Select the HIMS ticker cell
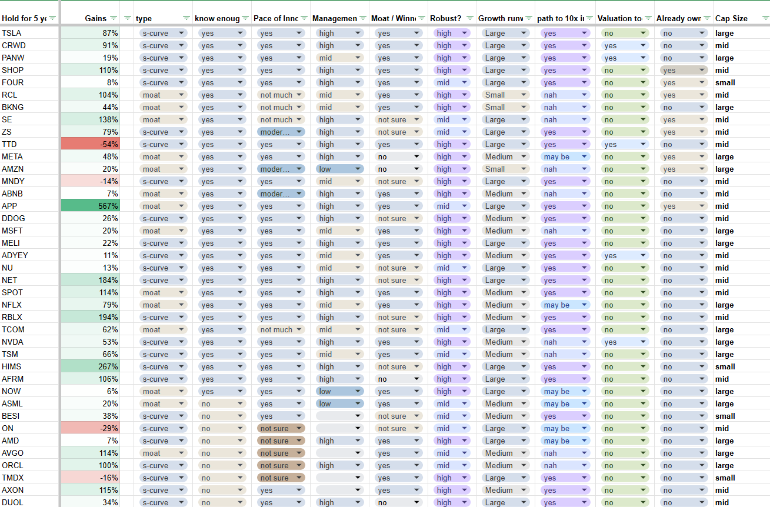The height and width of the screenshot is (507, 770). (29, 366)
